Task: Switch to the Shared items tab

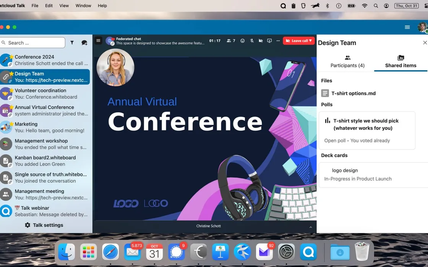Action: pos(400,61)
